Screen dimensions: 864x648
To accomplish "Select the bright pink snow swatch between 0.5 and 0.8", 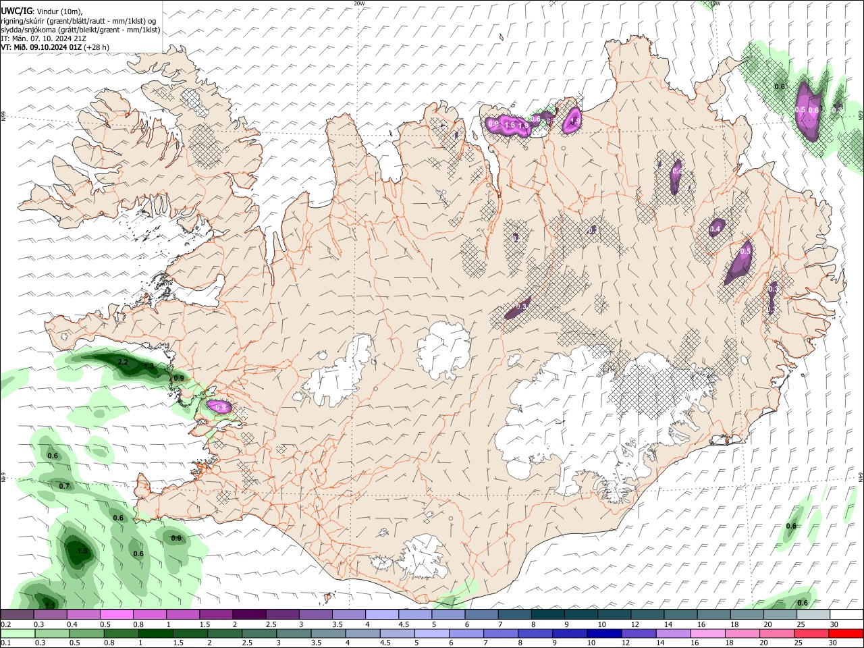I will click(116, 615).
